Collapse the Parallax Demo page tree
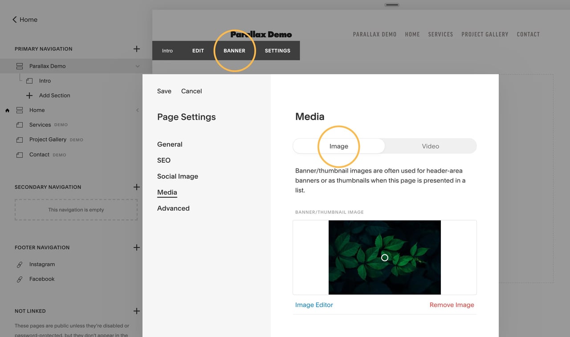Viewport: 570px width, 337px height. pyautogui.click(x=138, y=66)
